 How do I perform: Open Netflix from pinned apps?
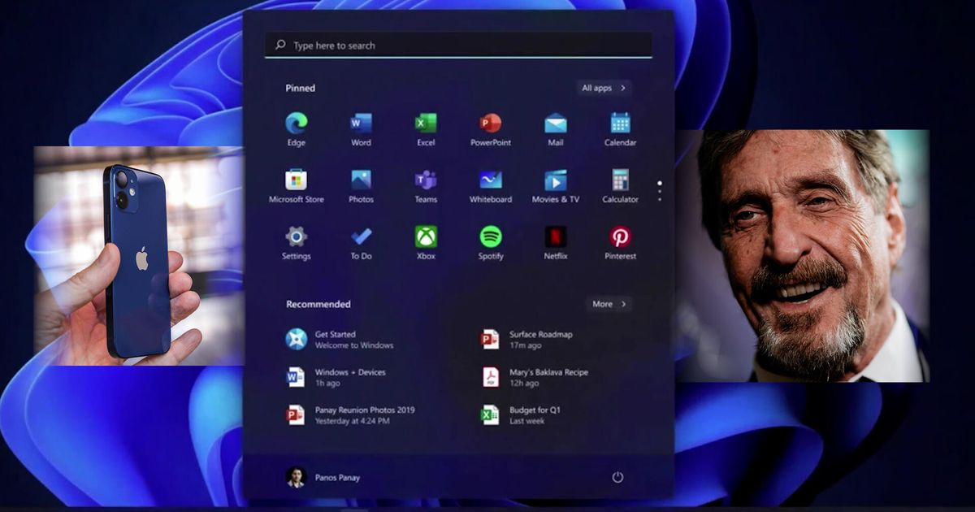pyautogui.click(x=555, y=237)
